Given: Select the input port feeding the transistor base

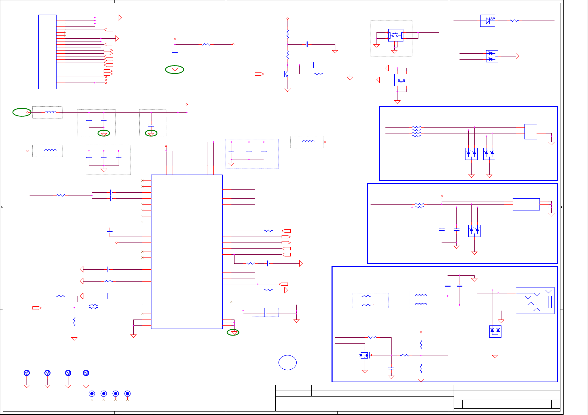Looking at the screenshot, I should pyautogui.click(x=259, y=74).
